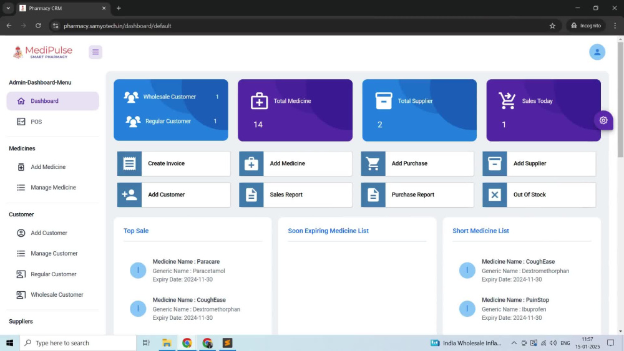Click the MediPulse Smart Pharmacy logo
The height and width of the screenshot is (351, 624).
[42, 52]
